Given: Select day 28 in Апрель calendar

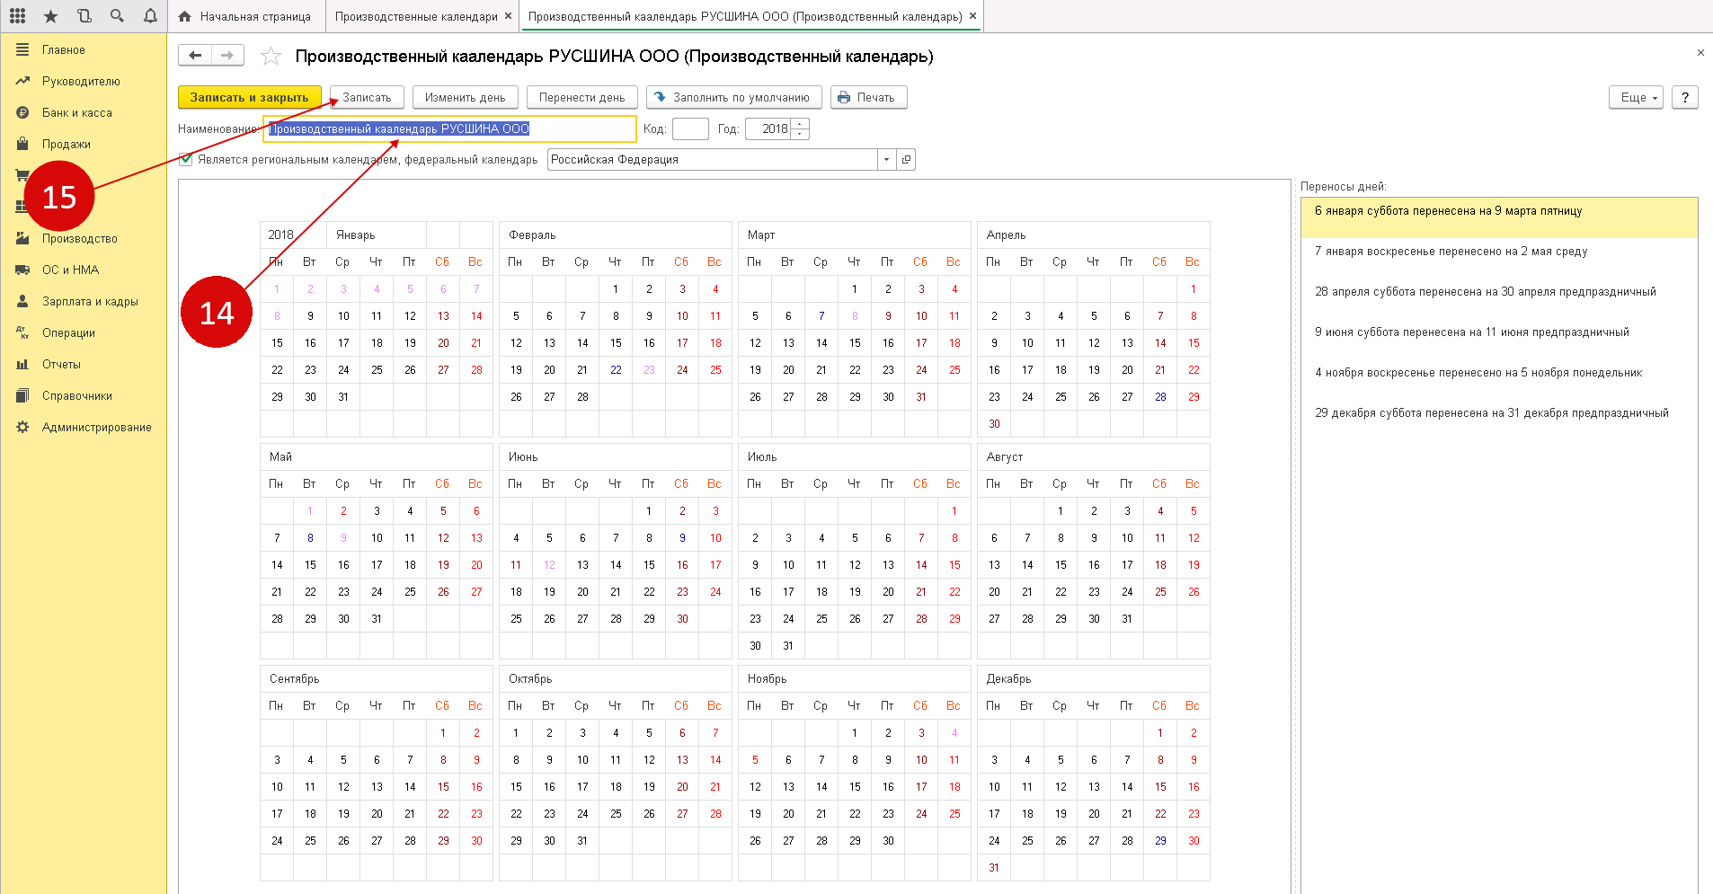Looking at the screenshot, I should point(1160,397).
